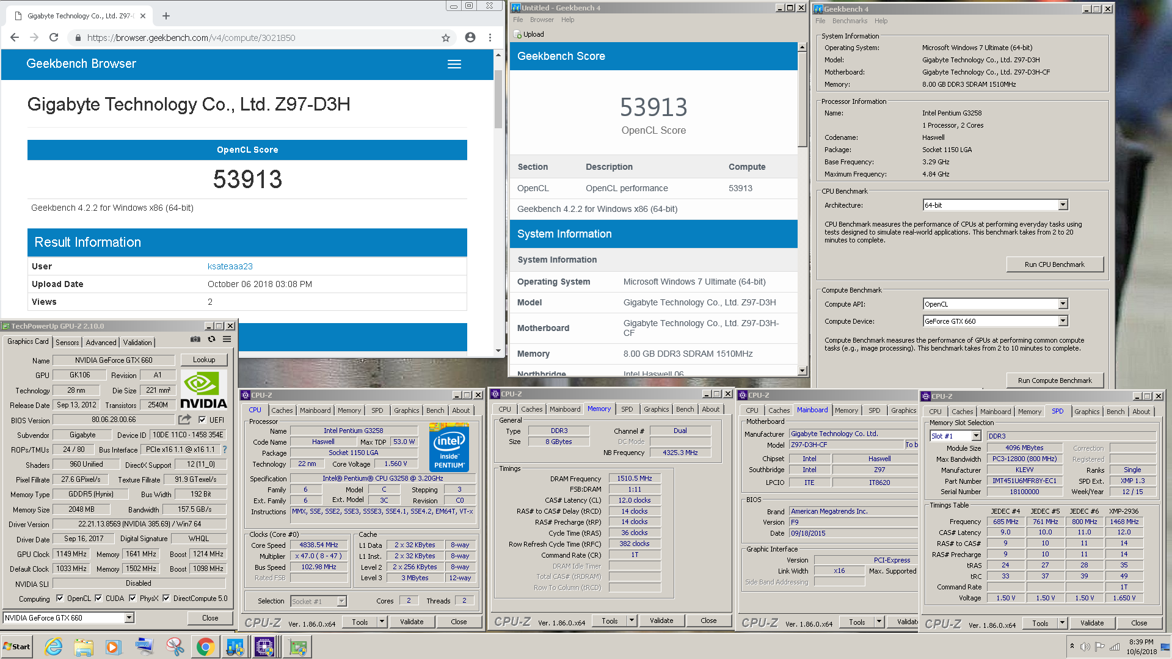
Task: Click the volume speaker icon in system tray
Action: point(1085,647)
